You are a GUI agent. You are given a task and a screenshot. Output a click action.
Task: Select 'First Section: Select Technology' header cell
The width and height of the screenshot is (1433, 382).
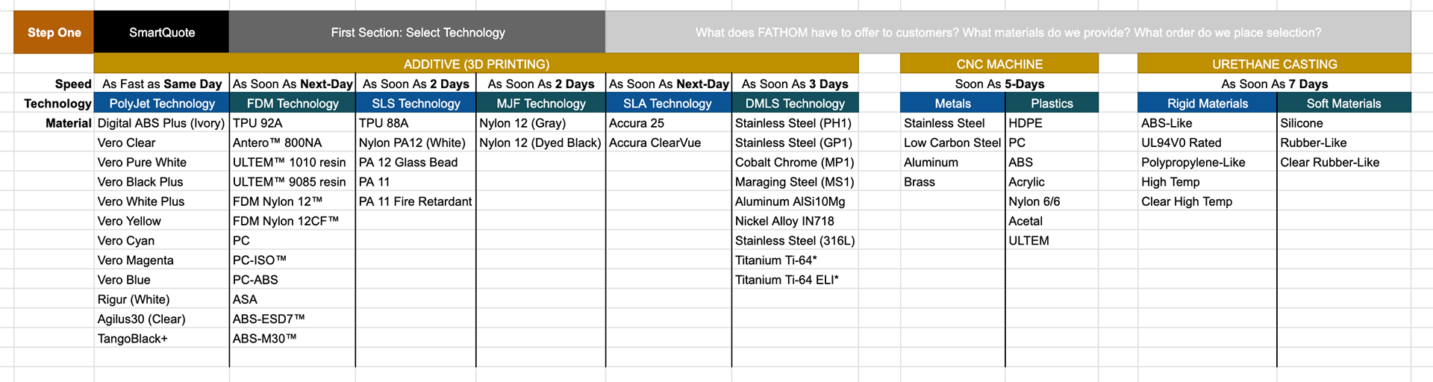[418, 32]
